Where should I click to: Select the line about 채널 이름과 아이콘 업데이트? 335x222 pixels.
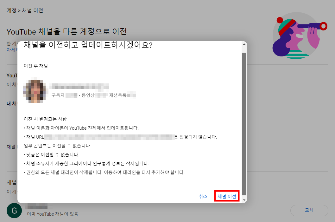(81, 128)
